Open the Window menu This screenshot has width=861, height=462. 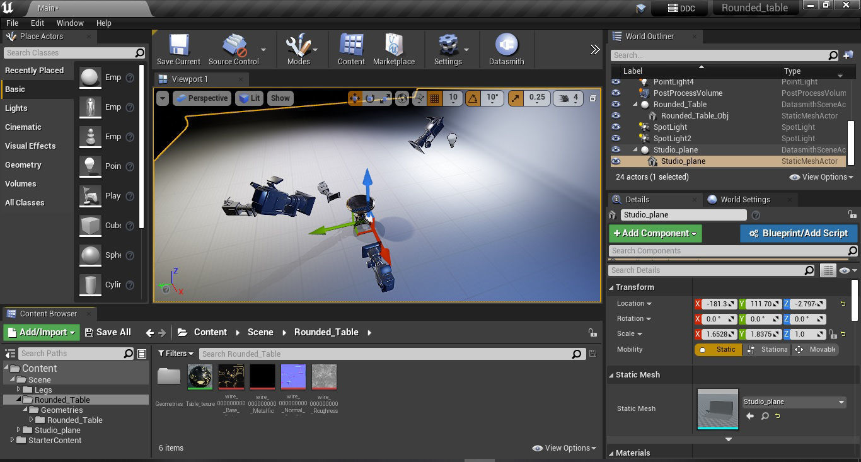(70, 23)
